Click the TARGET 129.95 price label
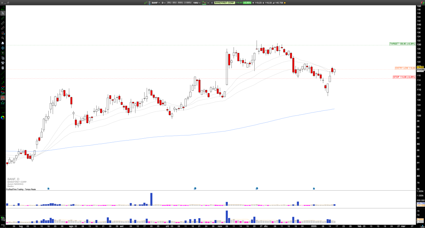Screen dimensions: 425x228 click(x=398, y=44)
